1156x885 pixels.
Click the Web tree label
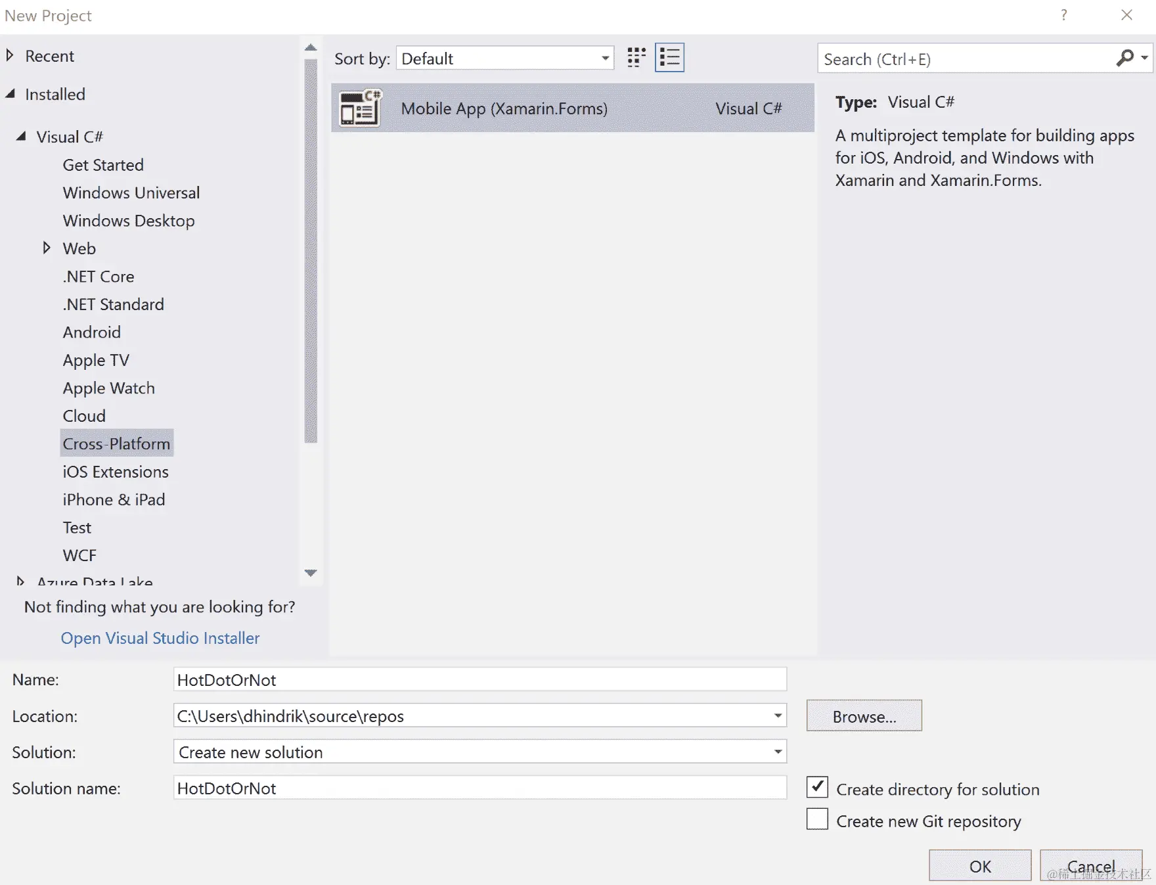click(x=79, y=248)
